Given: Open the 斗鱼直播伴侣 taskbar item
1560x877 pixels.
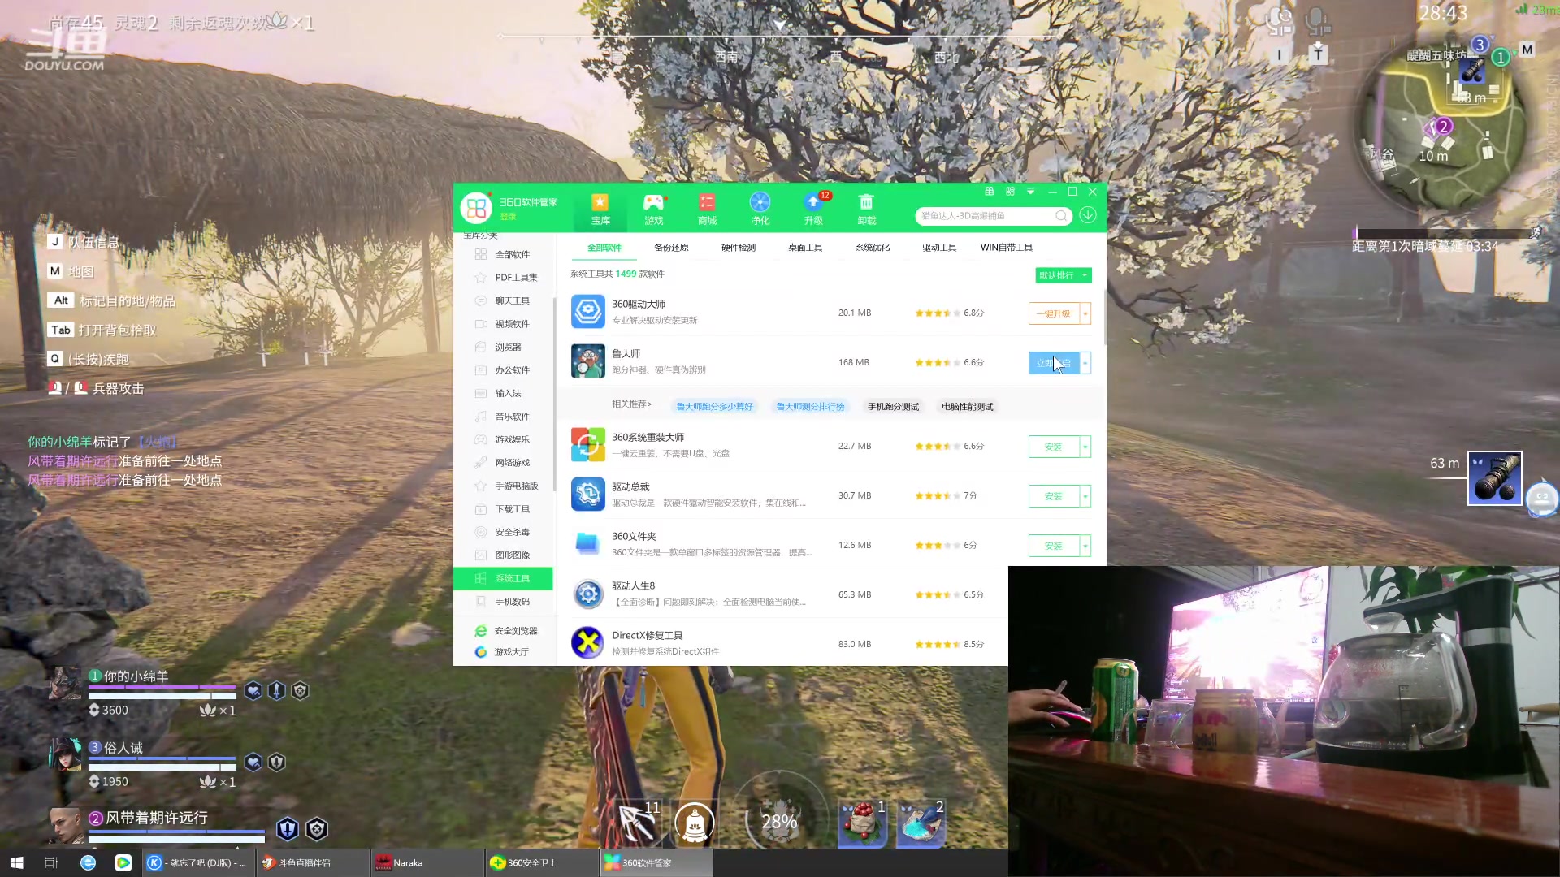Looking at the screenshot, I should click(x=313, y=862).
